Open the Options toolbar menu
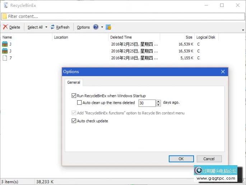Image resolution: width=246 pixels, height=185 pixels. click(x=83, y=27)
